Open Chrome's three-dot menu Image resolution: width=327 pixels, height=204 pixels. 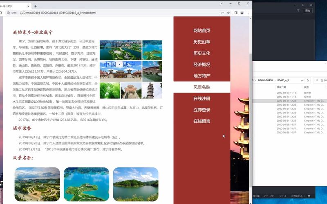[248, 13]
